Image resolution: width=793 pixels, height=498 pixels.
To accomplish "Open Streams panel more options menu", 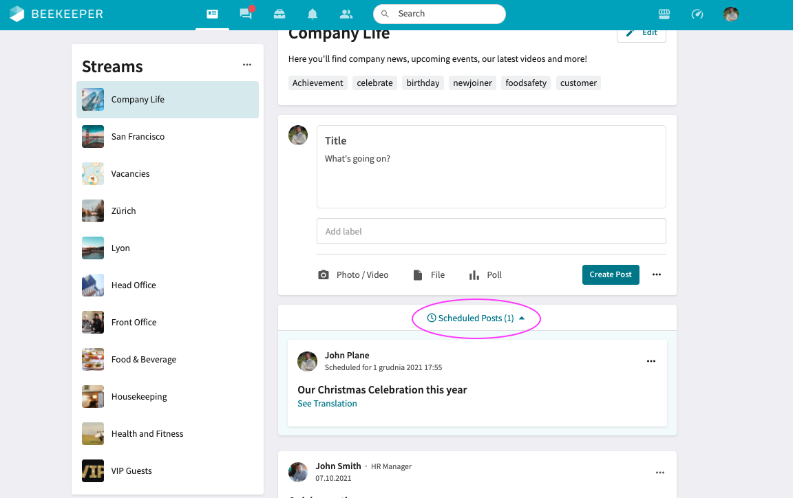I will point(247,65).
